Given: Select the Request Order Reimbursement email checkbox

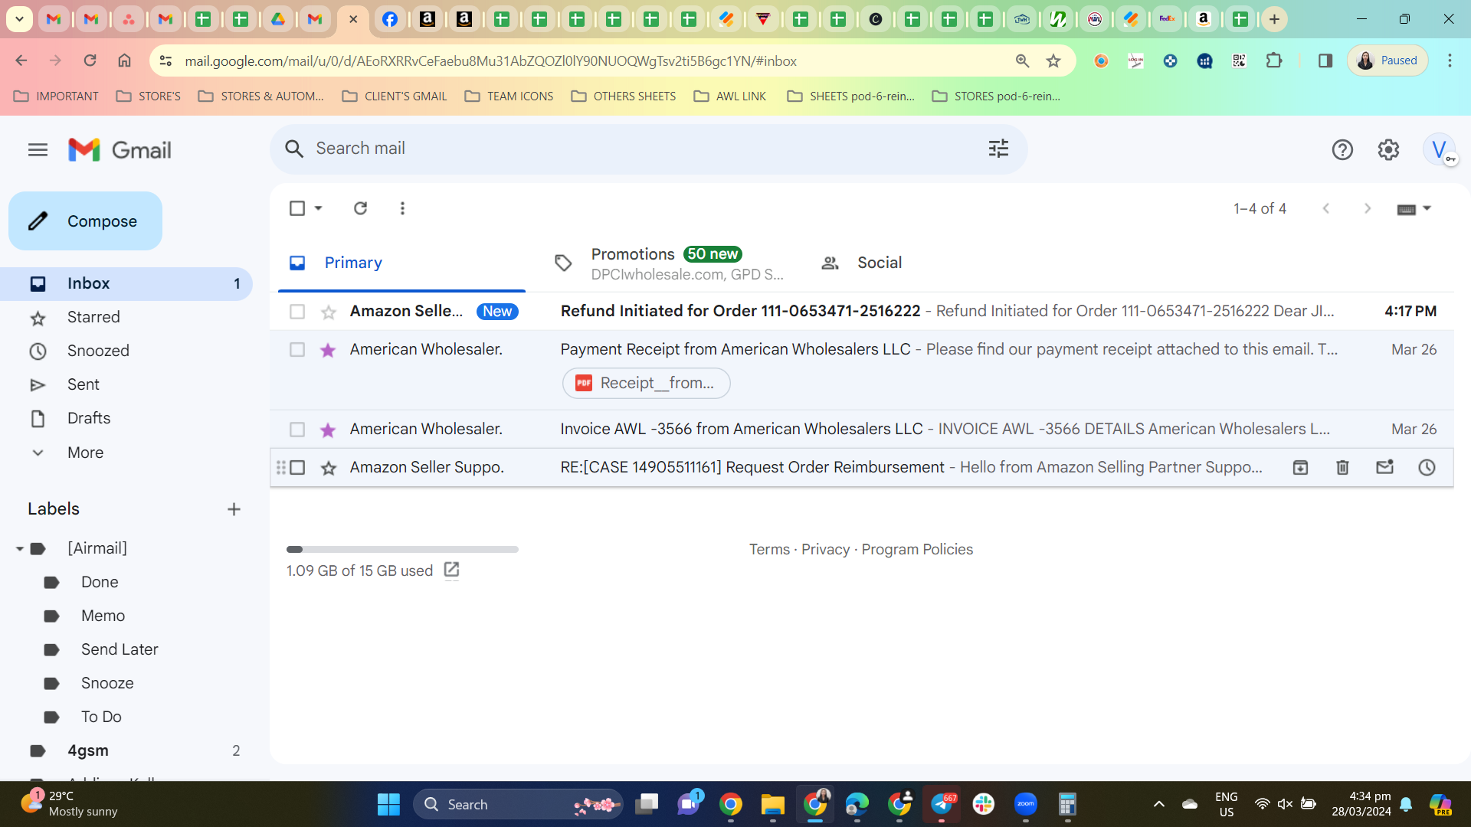Looking at the screenshot, I should point(297,468).
